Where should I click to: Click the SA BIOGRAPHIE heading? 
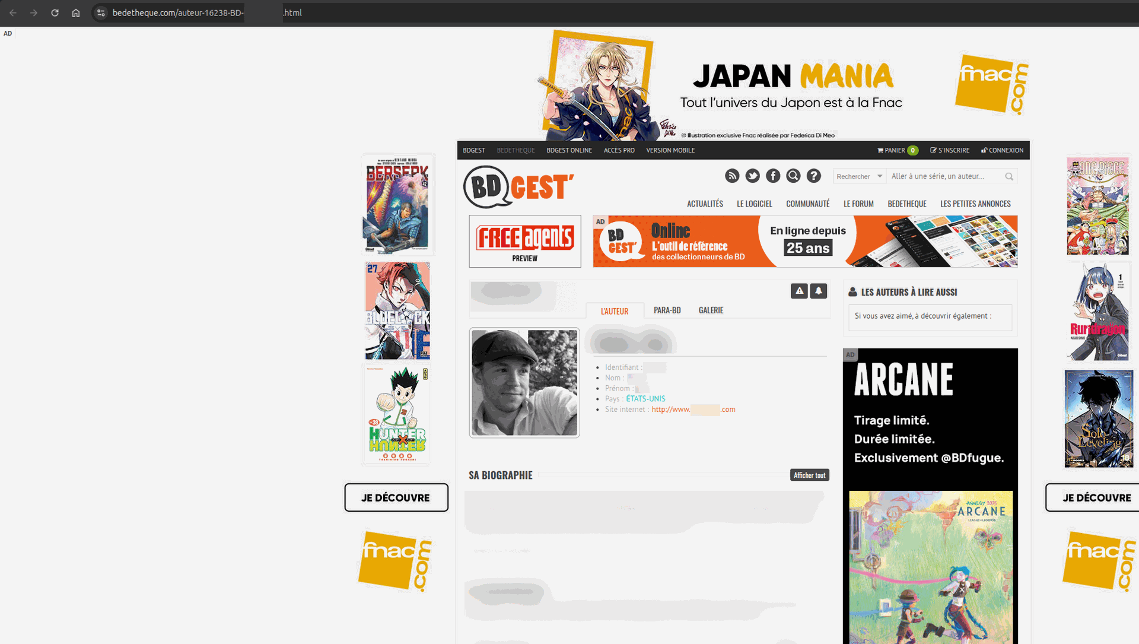(501, 475)
